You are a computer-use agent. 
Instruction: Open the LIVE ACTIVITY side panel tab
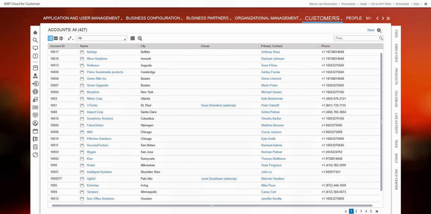coord(396,123)
